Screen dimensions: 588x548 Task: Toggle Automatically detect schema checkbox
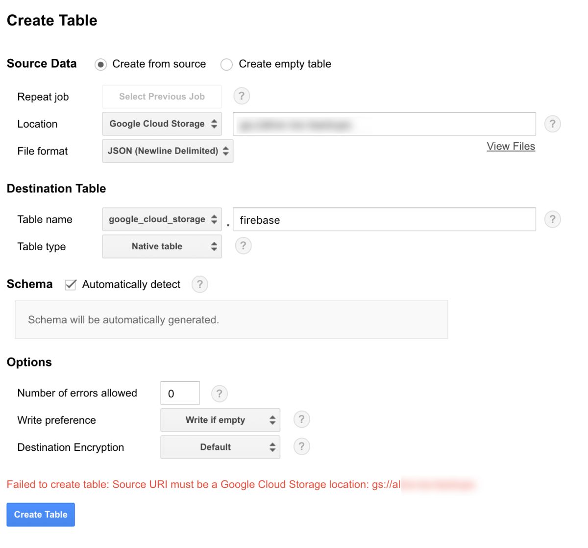71,285
